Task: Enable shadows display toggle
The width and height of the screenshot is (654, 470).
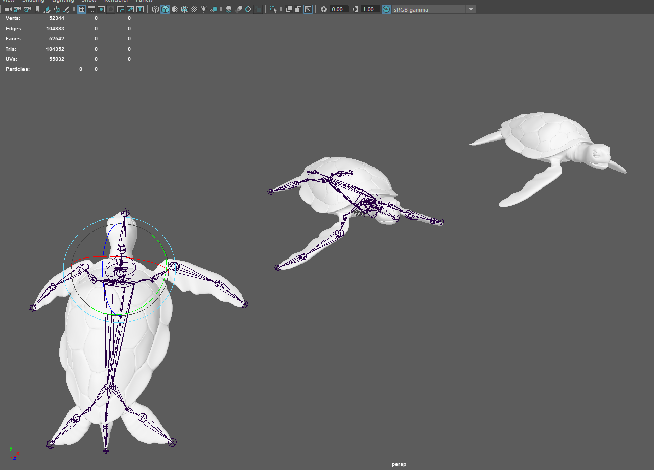Action: coord(213,9)
